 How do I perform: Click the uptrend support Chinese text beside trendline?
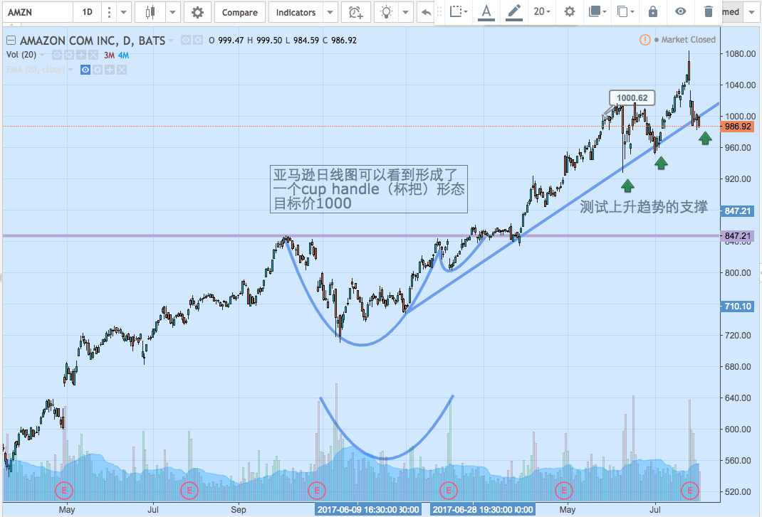tap(643, 207)
